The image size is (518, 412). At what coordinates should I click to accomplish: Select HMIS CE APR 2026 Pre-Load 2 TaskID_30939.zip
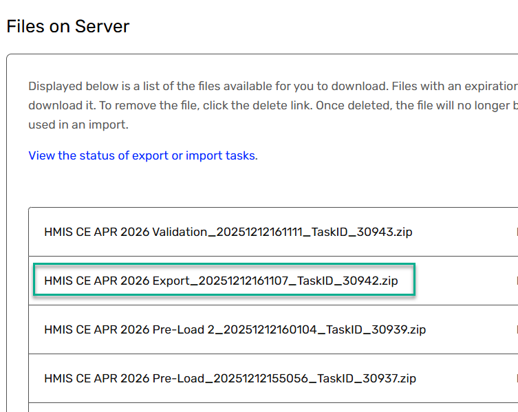tap(235, 329)
